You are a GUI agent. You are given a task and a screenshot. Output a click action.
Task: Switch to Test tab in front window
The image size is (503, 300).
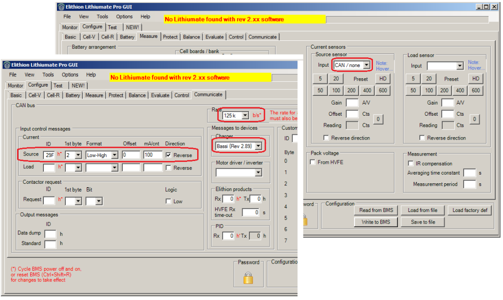point(58,86)
